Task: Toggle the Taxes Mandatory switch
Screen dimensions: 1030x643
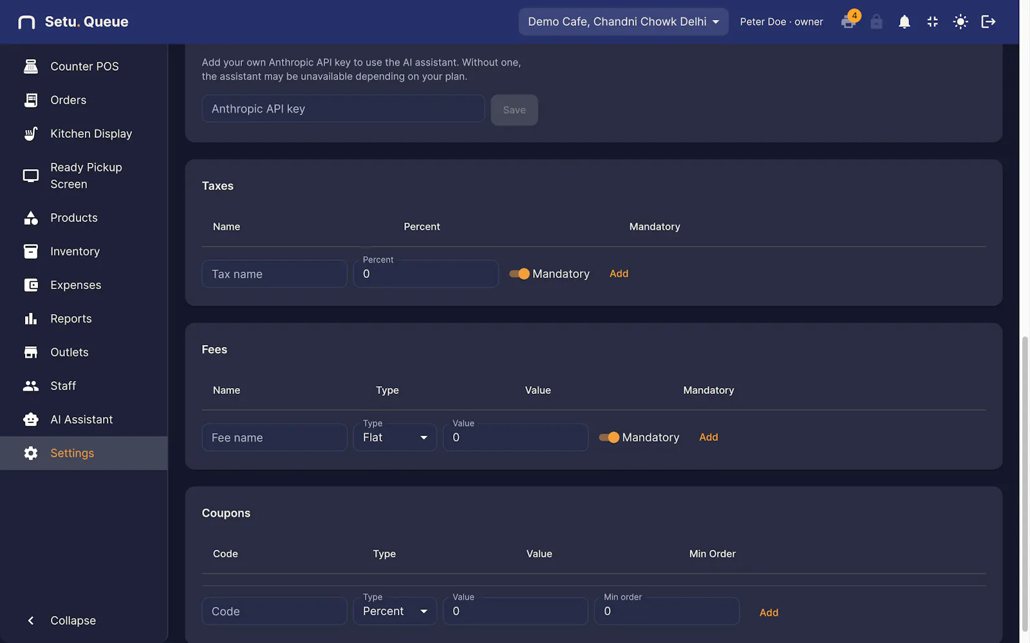Action: (x=520, y=274)
